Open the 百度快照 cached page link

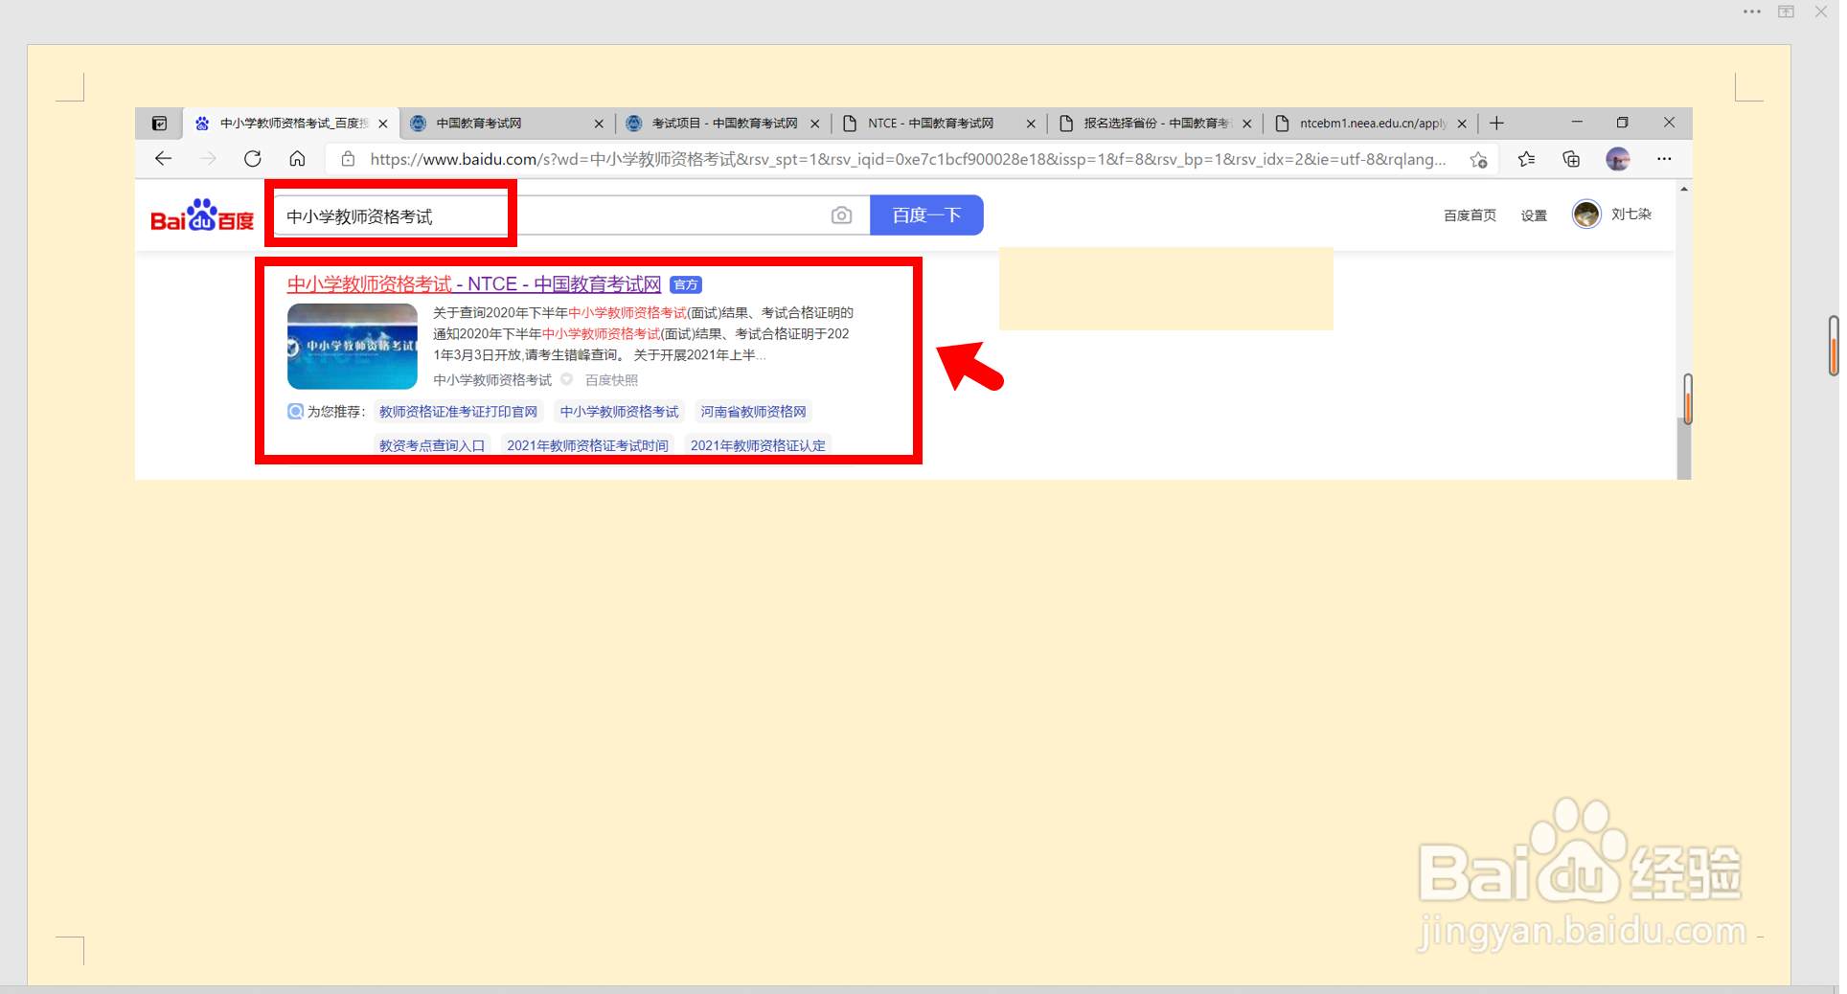611,380
